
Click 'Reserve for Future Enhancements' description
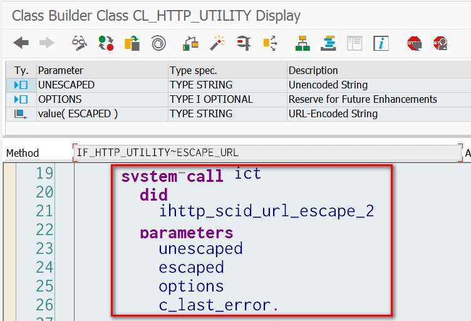[379, 100]
